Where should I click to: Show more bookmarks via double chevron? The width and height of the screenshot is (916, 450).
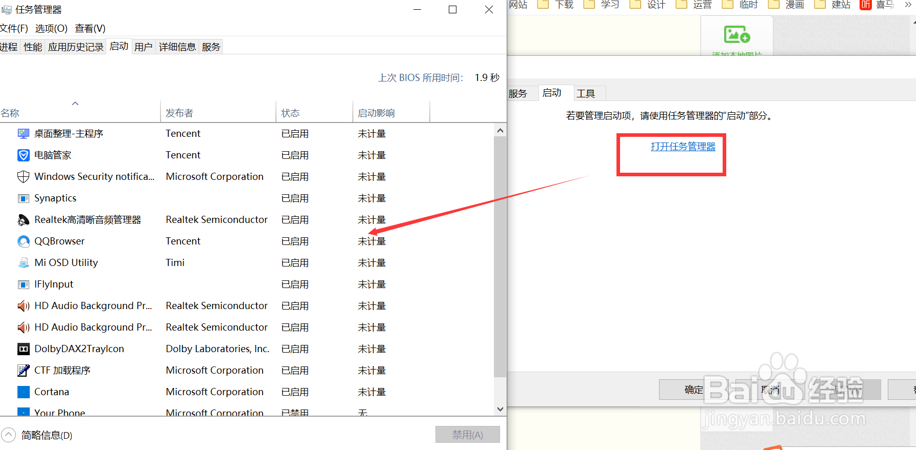click(908, 5)
